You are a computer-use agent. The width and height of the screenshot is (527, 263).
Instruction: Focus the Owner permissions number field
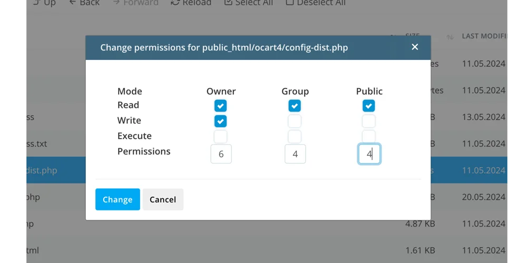221,154
